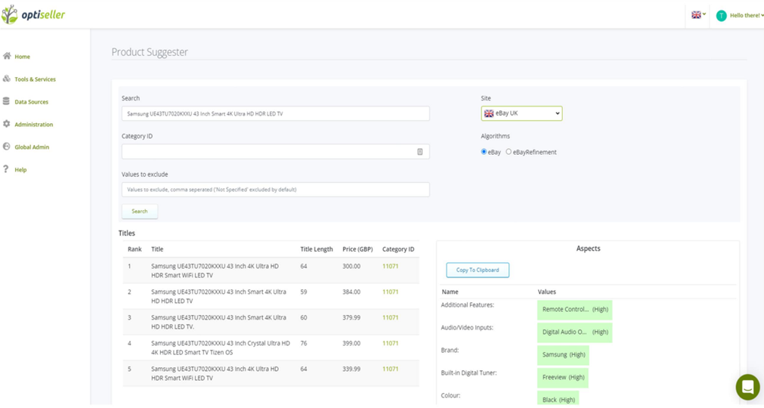This screenshot has width=764, height=408.
Task: Open category 11071 link in rank 1 row
Action: pos(390,266)
